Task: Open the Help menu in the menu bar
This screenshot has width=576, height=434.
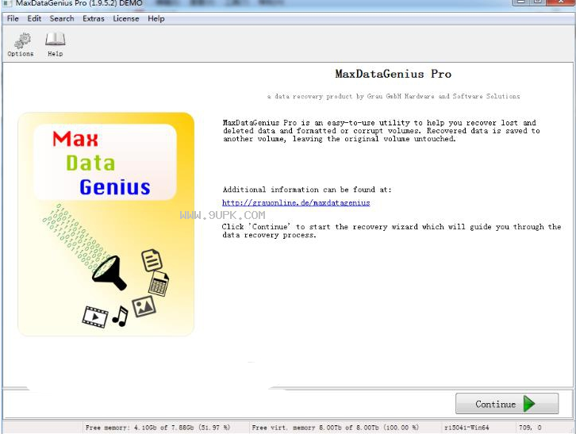Action: point(156,18)
